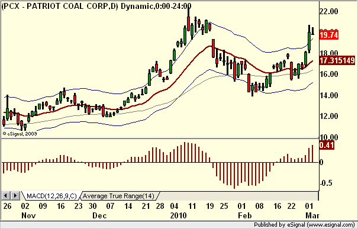The height and width of the screenshot is (229, 358).
Task: Click the Dec month label on the time axis
Action: tap(99, 215)
